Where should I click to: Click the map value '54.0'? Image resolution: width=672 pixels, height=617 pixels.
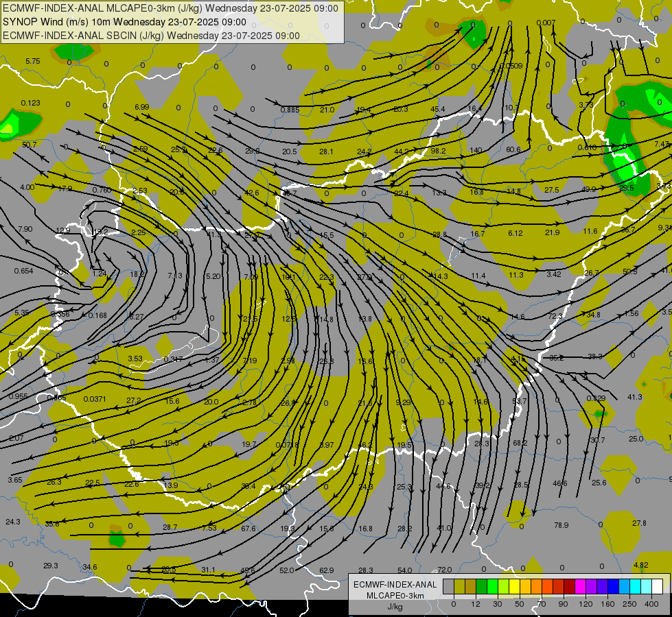point(404,570)
